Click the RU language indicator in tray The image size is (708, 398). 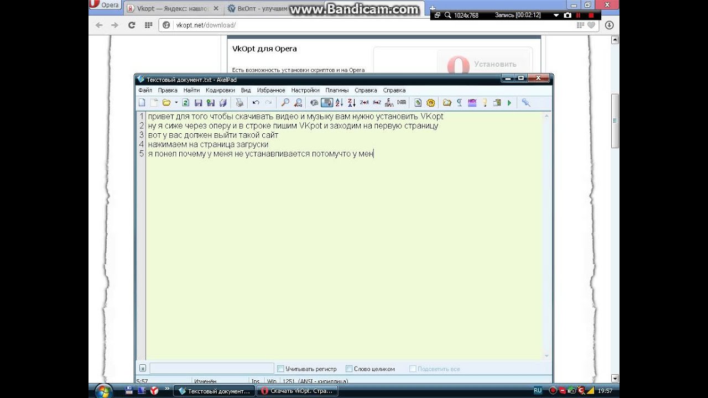point(538,390)
